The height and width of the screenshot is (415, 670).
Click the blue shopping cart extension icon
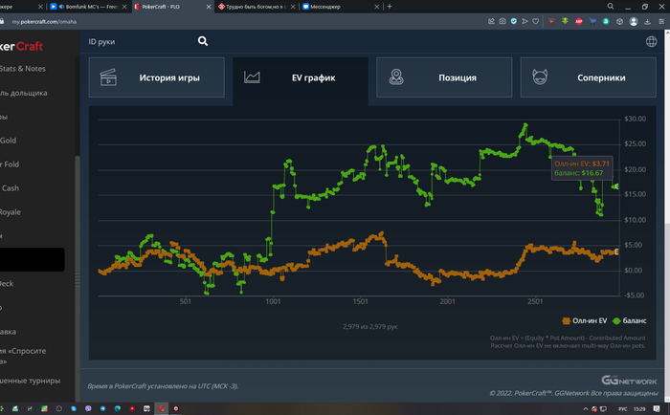(x=592, y=21)
